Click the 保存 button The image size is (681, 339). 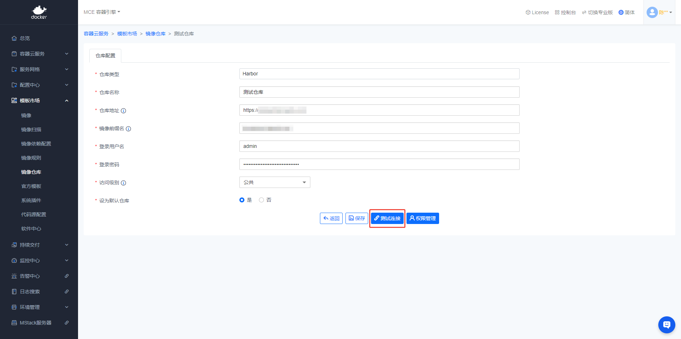pyautogui.click(x=356, y=218)
